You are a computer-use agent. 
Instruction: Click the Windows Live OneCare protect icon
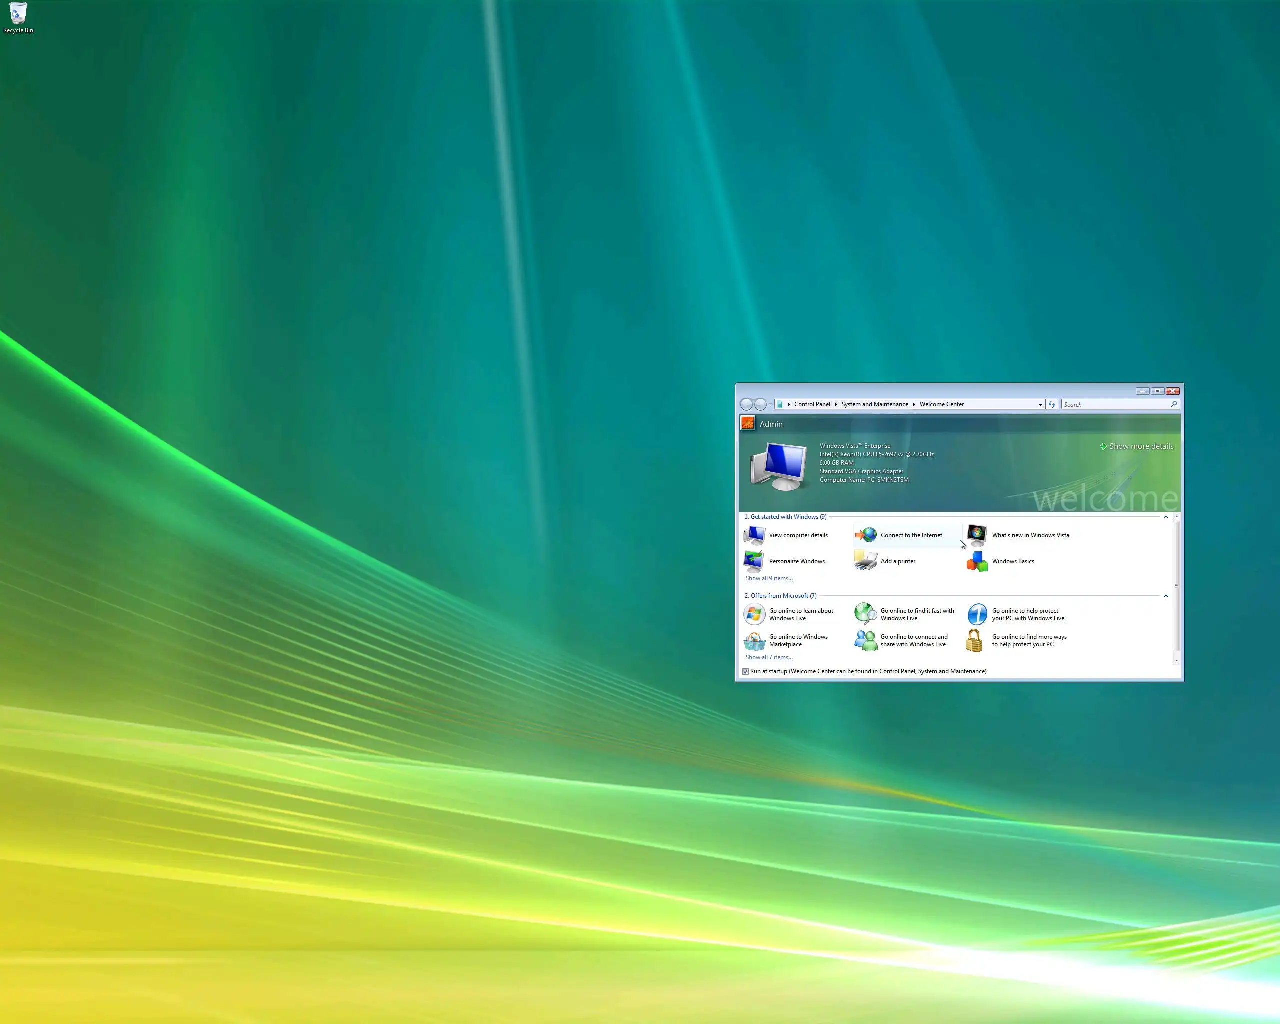tap(977, 614)
